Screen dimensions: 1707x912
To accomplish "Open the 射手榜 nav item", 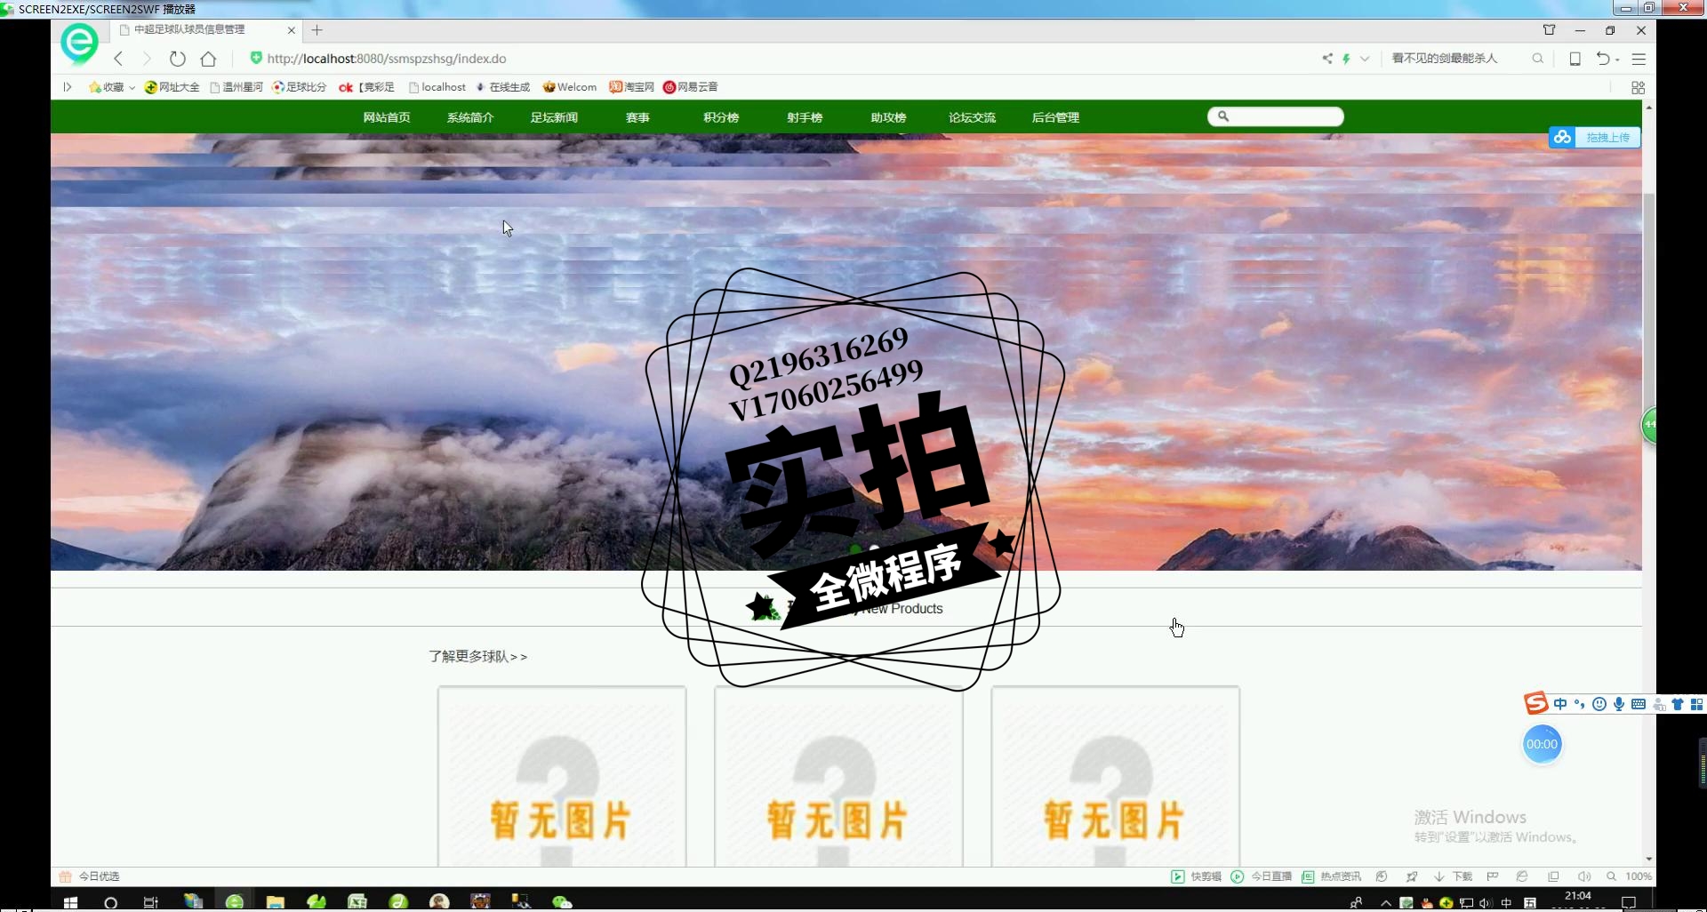I will pyautogui.click(x=805, y=117).
